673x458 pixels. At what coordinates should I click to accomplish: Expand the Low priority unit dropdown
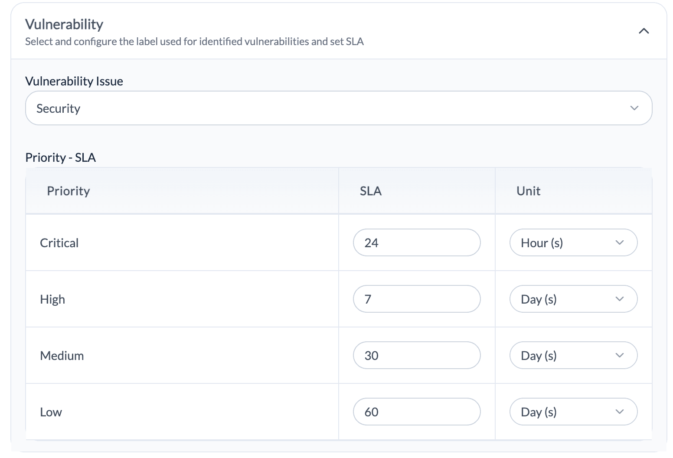pos(573,412)
